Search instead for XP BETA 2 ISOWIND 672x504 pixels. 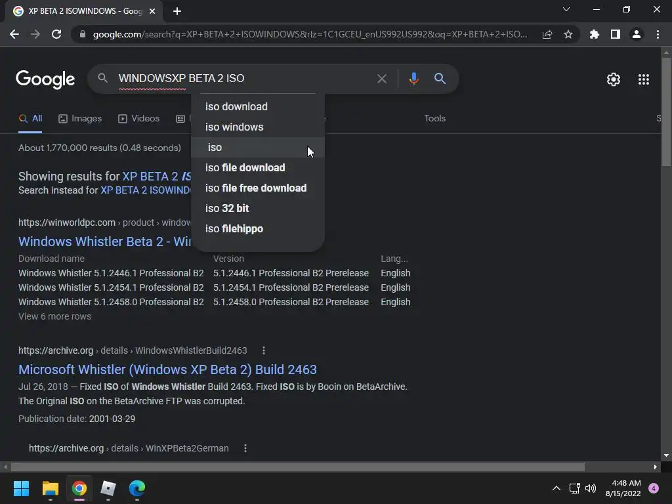(146, 190)
